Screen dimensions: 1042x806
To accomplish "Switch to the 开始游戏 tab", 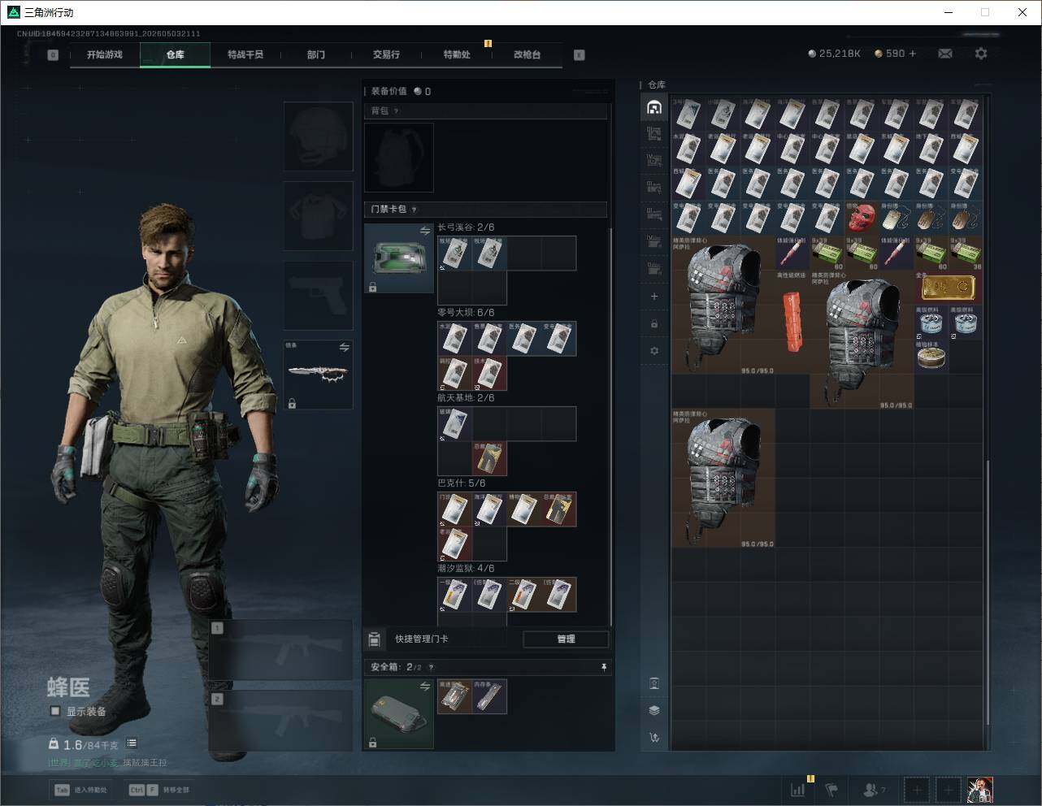I will (105, 54).
